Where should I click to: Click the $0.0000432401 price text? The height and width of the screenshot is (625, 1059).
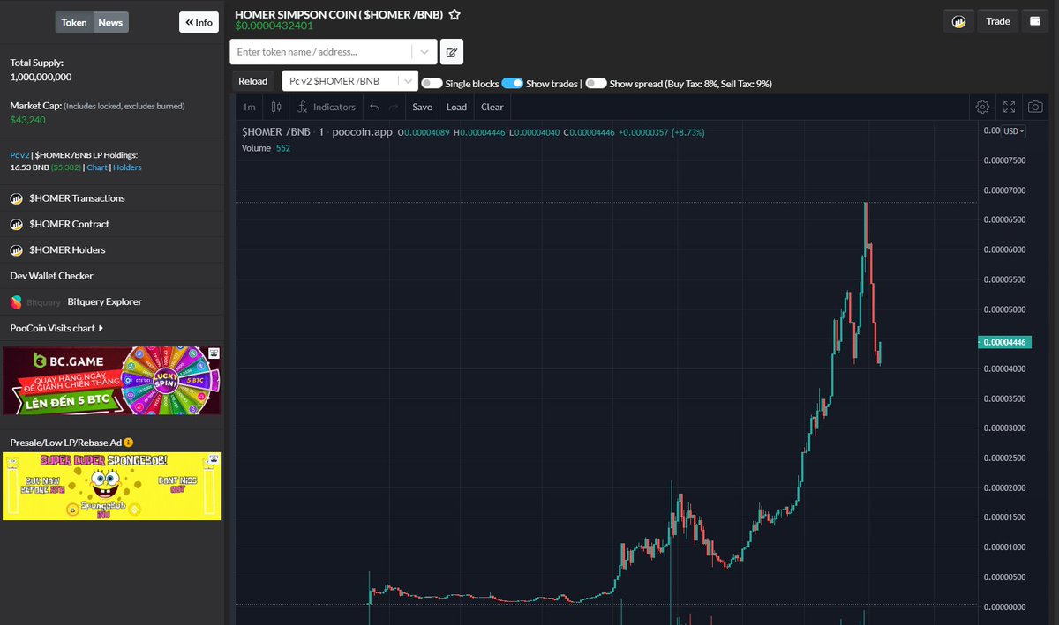[x=274, y=26]
